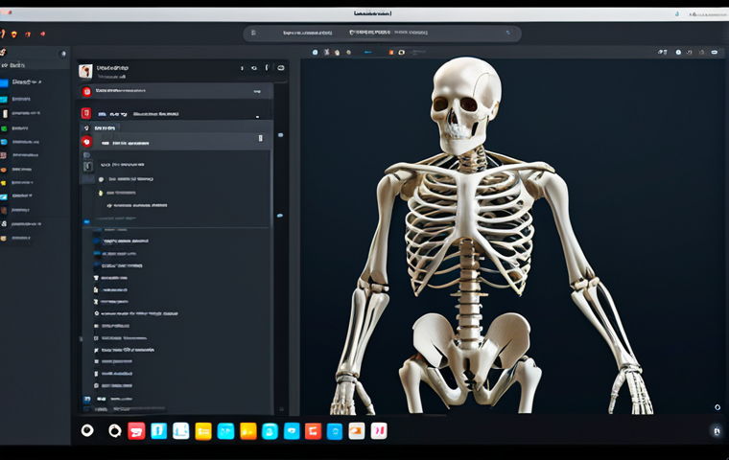Open the beige icon with orange shape in dock

pyautogui.click(x=357, y=431)
